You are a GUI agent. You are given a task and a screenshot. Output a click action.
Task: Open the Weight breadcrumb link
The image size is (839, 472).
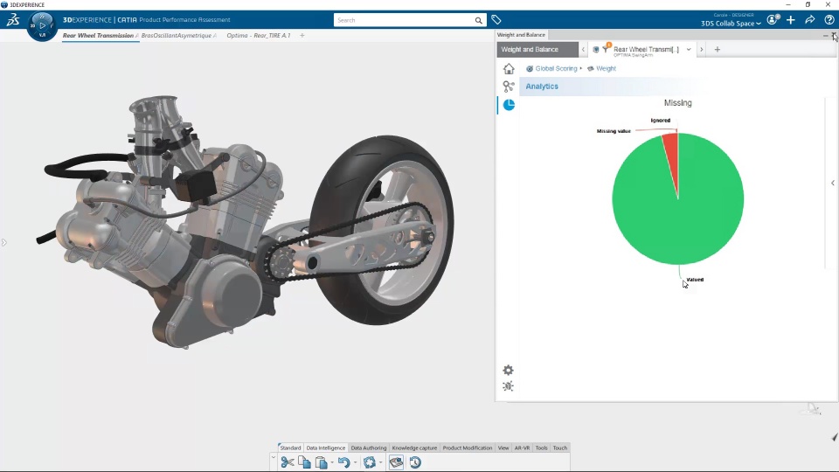(x=606, y=68)
